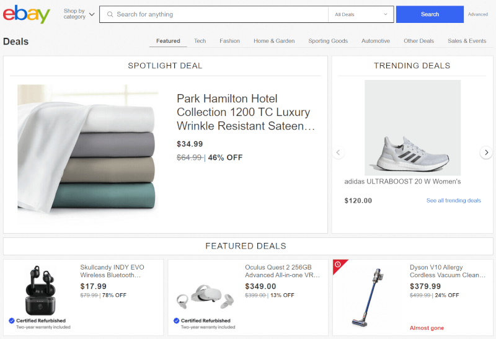This screenshot has height=339, width=496.
Task: Show previous trending deal arrow
Action: tap(339, 152)
